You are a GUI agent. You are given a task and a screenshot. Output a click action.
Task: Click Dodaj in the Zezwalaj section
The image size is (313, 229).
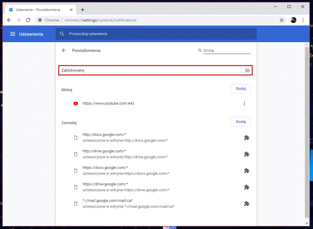coord(241,122)
